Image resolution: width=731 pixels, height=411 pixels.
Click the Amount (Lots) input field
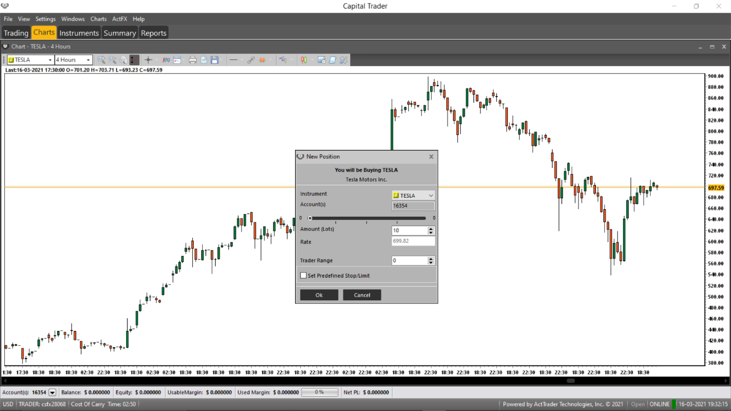(x=409, y=230)
